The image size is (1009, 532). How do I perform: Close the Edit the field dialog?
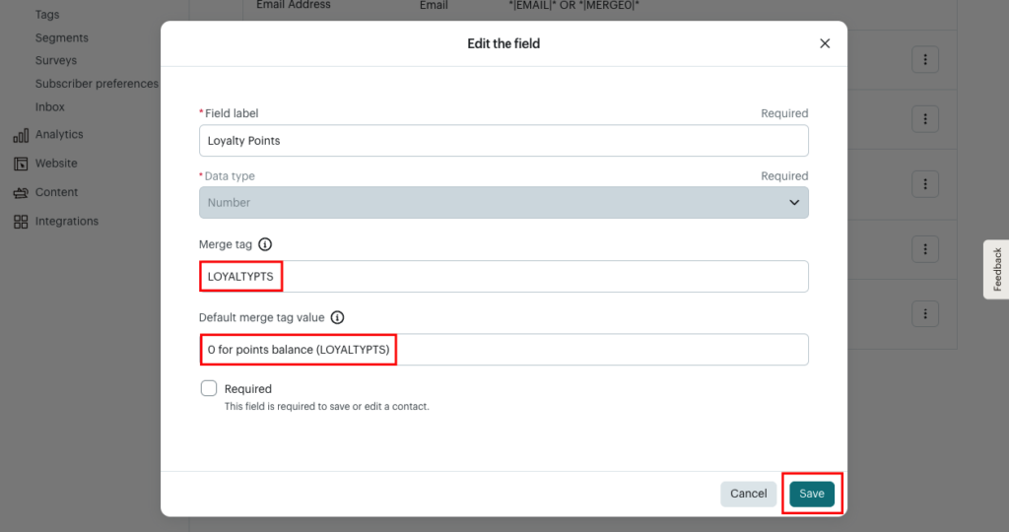[x=825, y=43]
